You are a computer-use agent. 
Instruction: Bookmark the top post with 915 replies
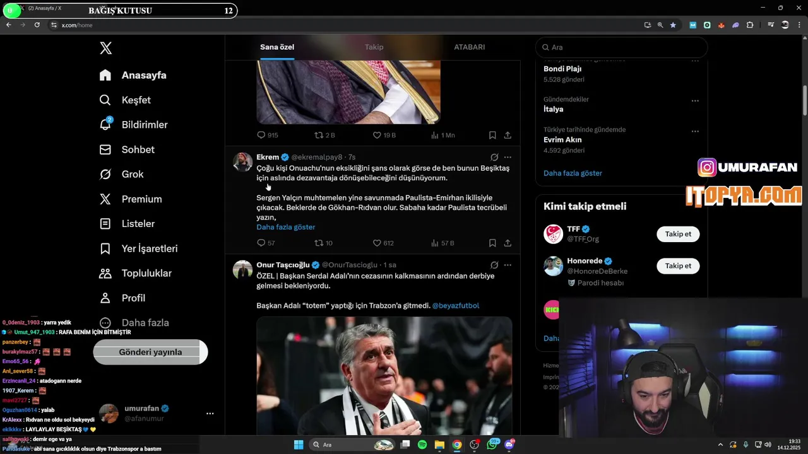pos(492,135)
